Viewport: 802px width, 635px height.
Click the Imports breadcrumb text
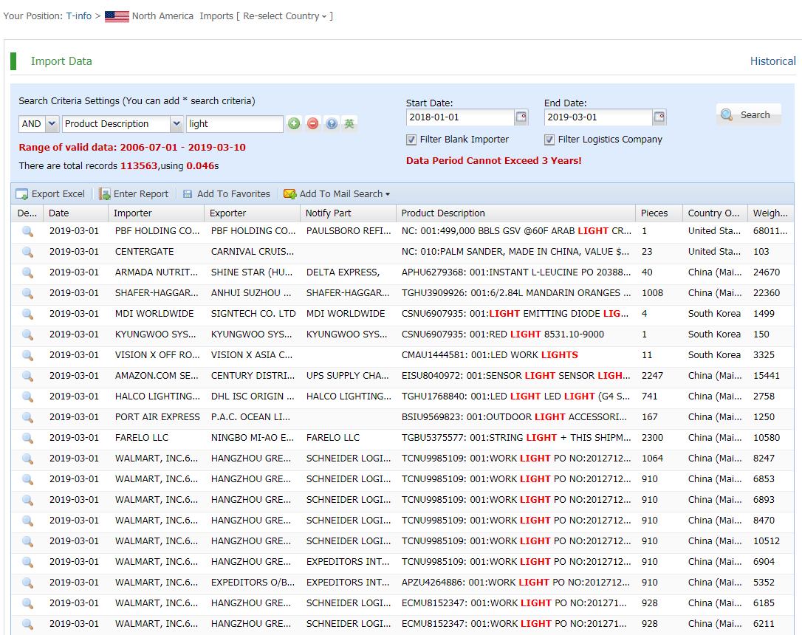coord(216,16)
